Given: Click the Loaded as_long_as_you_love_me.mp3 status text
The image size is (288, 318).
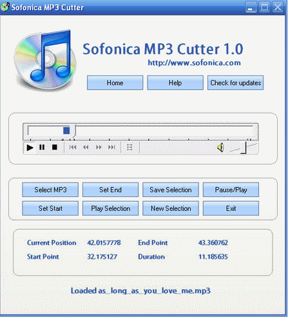Looking at the screenshot, I should tap(140, 291).
